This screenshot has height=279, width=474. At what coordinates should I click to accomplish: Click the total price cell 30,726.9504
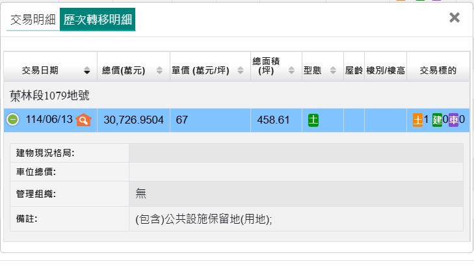click(x=133, y=120)
